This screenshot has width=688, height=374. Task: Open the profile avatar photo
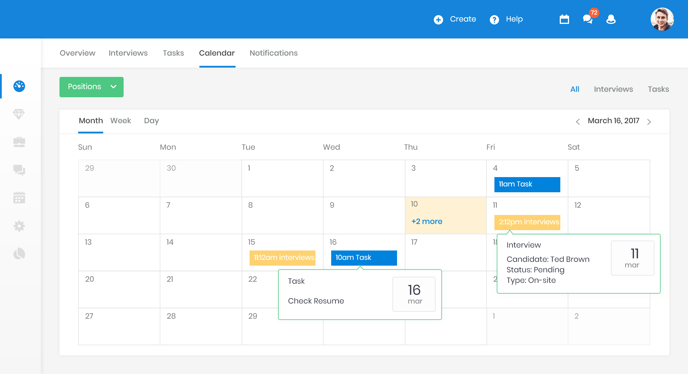tap(662, 19)
